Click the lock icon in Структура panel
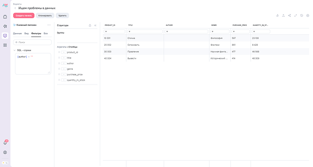Screen dimensions: 313x167 [x=90, y=25]
